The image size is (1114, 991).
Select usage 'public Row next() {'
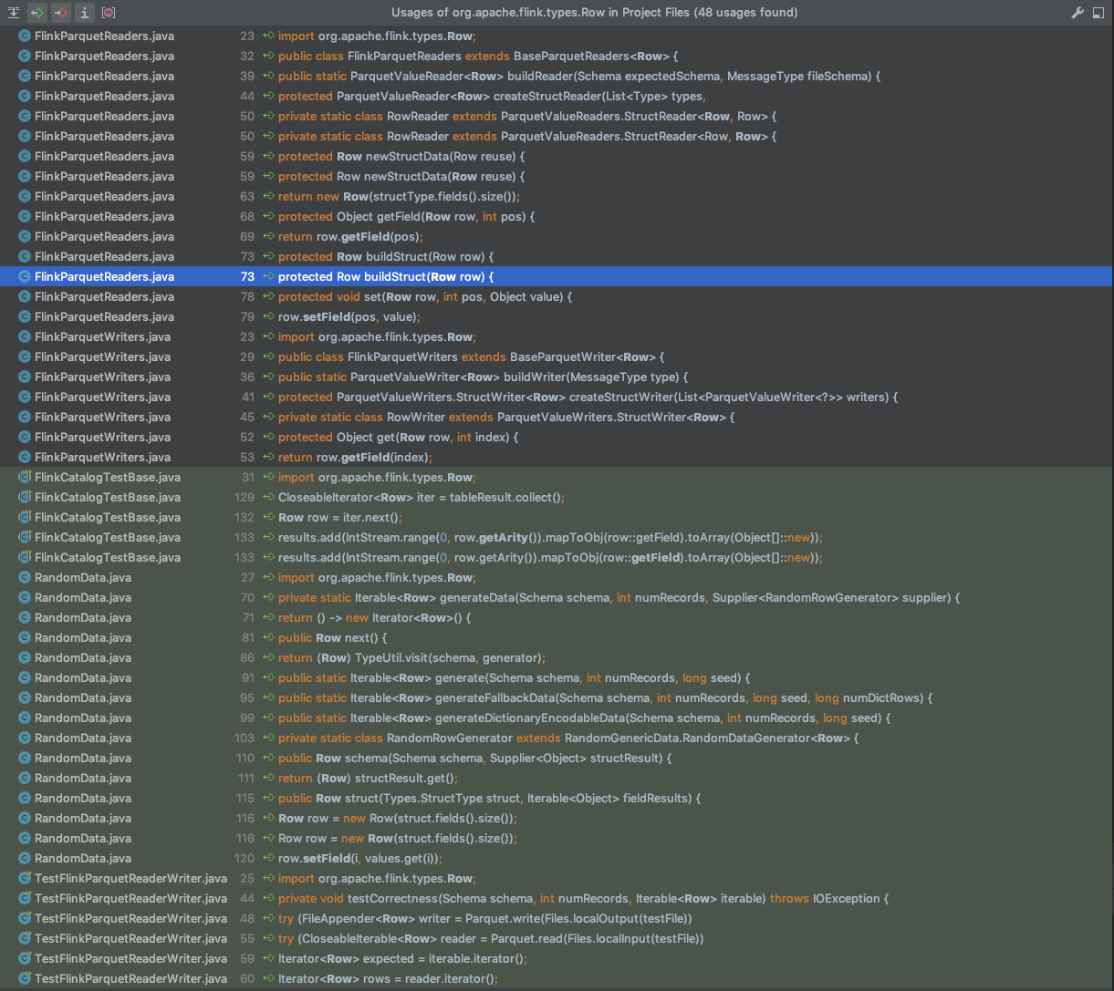click(x=333, y=638)
